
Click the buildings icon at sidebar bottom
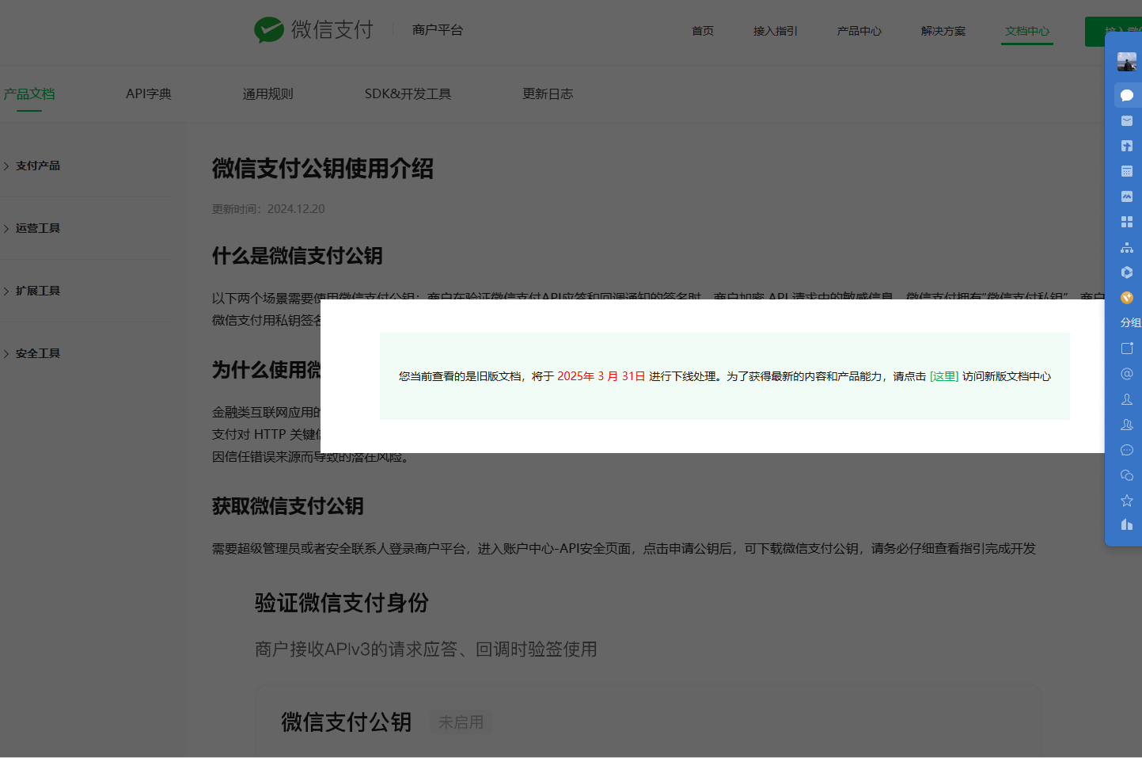pos(1127,524)
